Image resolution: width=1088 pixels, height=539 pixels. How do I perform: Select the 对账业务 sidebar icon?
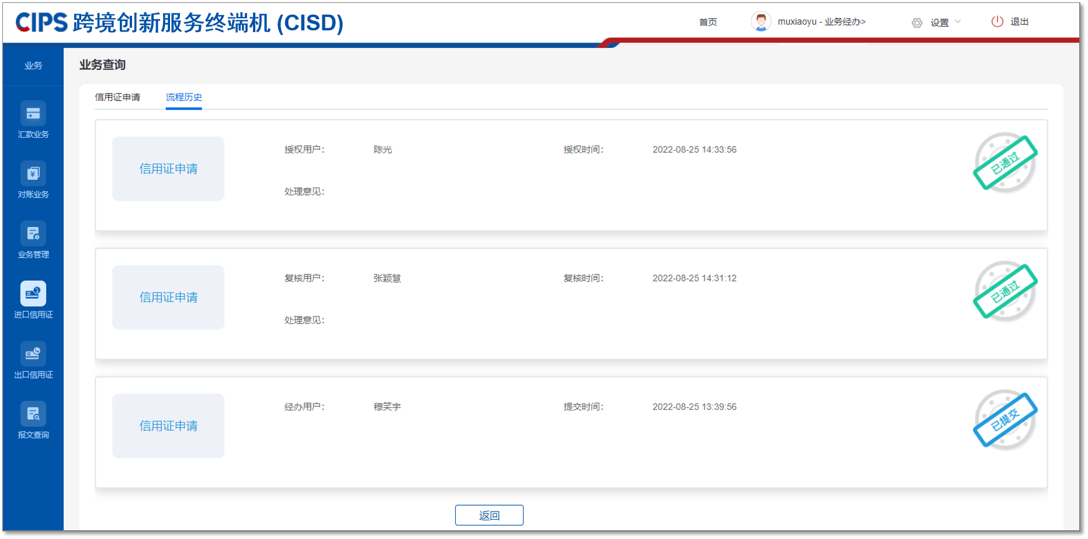(x=33, y=174)
